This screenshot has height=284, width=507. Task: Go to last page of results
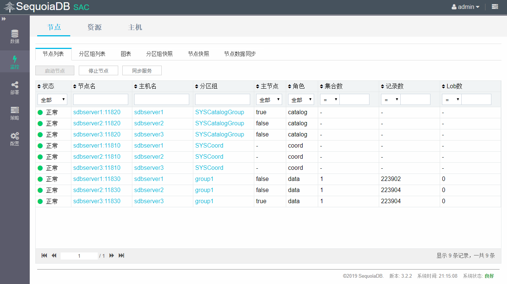(121, 255)
